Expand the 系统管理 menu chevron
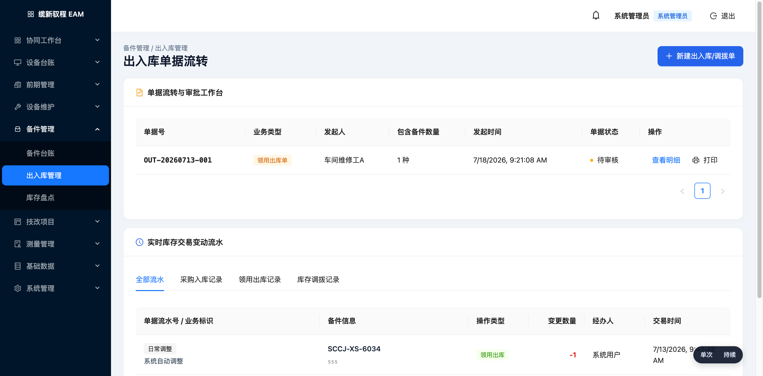The height and width of the screenshot is (376, 763). pyautogui.click(x=97, y=288)
